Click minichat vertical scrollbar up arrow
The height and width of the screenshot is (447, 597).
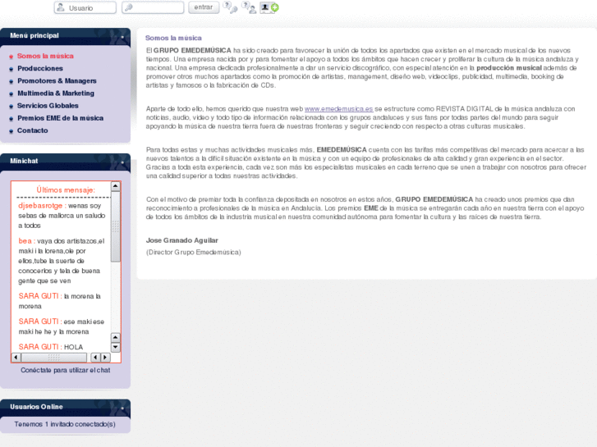click(x=116, y=186)
